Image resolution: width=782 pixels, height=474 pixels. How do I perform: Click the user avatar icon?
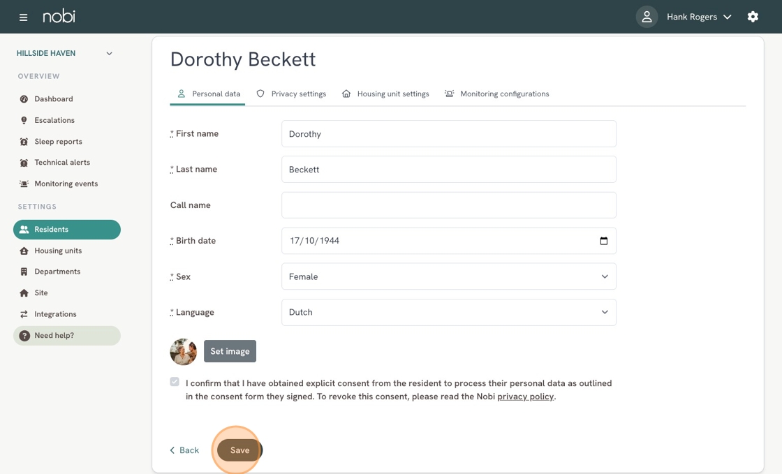tap(647, 17)
